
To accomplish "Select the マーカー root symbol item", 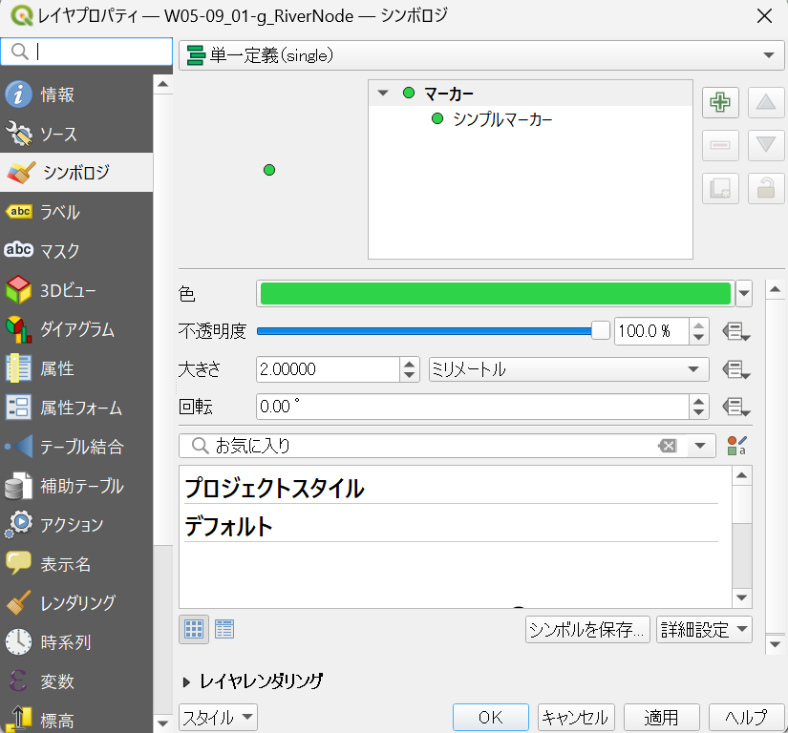I will pyautogui.click(x=448, y=94).
